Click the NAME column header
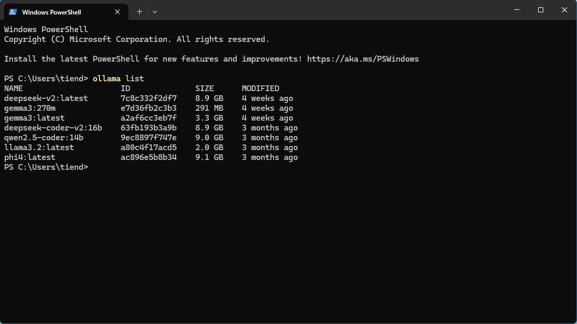This screenshot has width=577, height=324. pyautogui.click(x=13, y=89)
